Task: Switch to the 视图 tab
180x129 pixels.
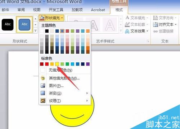Action: [37, 10]
